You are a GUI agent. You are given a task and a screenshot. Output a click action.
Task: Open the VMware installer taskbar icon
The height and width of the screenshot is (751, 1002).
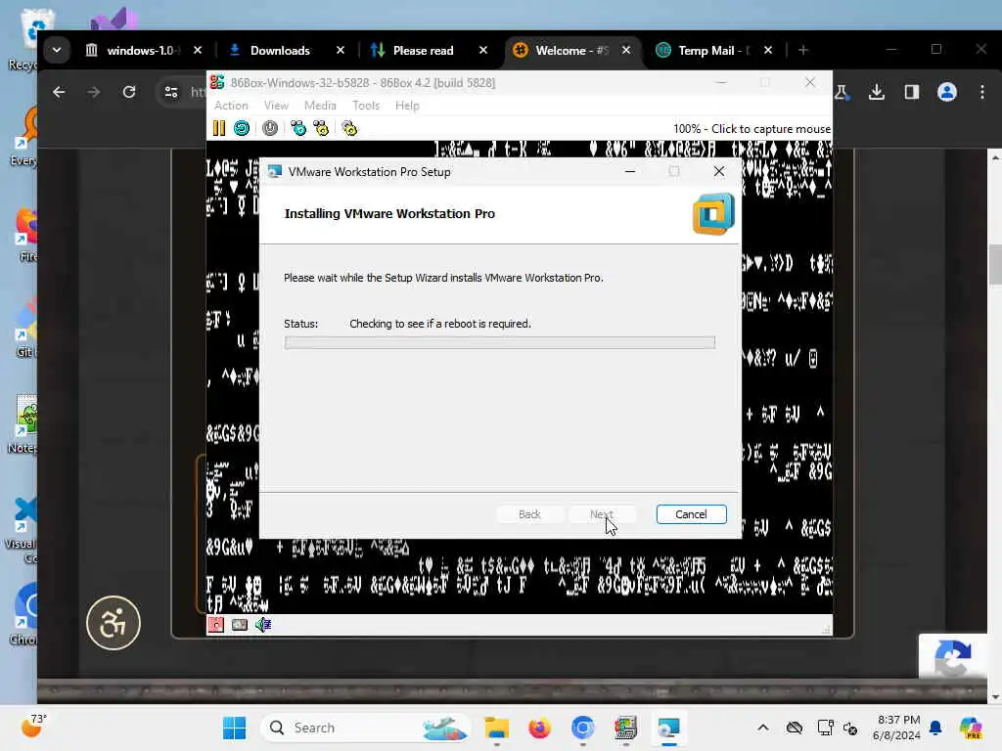[x=669, y=728]
